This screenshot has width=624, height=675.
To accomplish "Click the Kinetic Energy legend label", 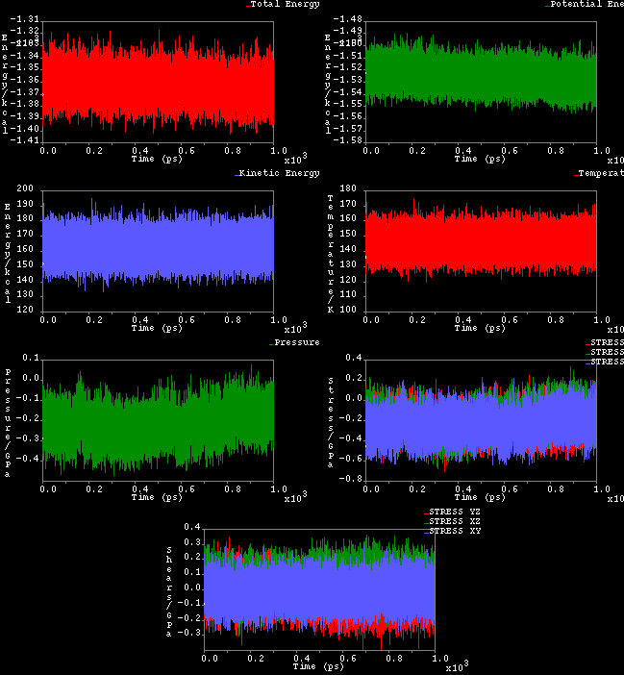I will click(278, 174).
